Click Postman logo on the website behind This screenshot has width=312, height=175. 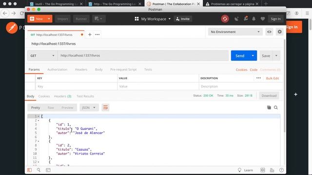click(12, 28)
